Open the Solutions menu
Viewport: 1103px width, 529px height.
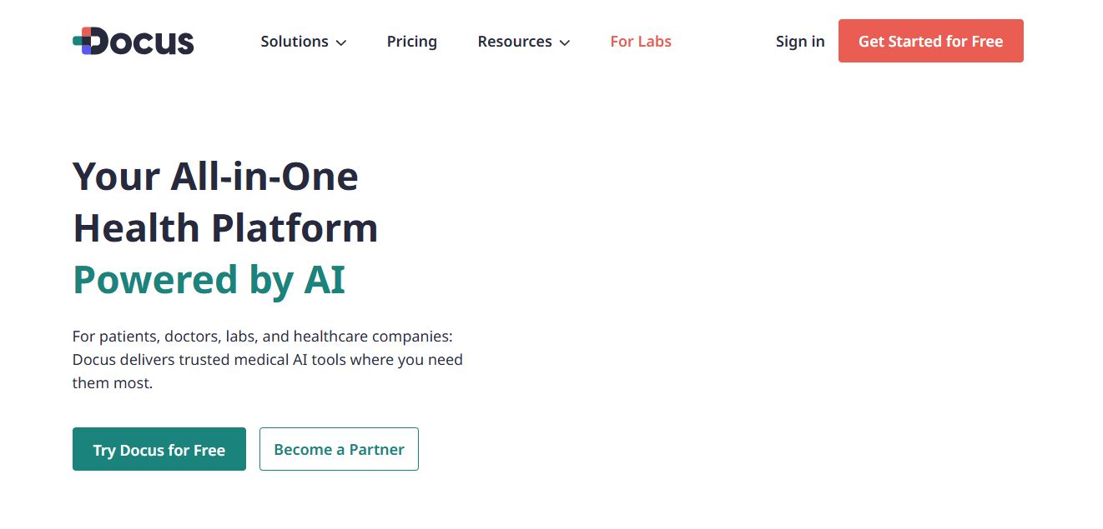point(295,42)
